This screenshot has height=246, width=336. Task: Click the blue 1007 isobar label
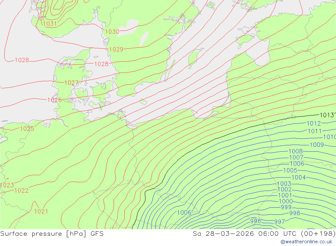tap(296, 157)
